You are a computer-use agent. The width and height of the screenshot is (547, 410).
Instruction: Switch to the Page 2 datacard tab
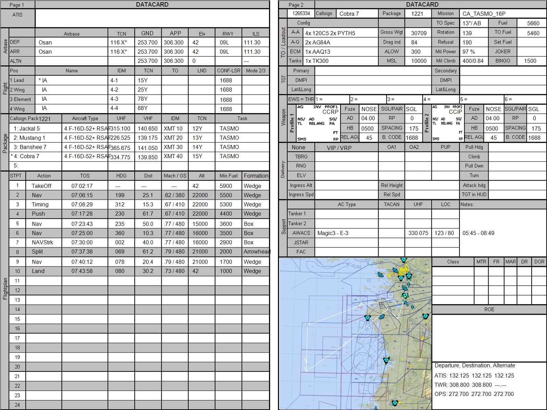point(296,5)
